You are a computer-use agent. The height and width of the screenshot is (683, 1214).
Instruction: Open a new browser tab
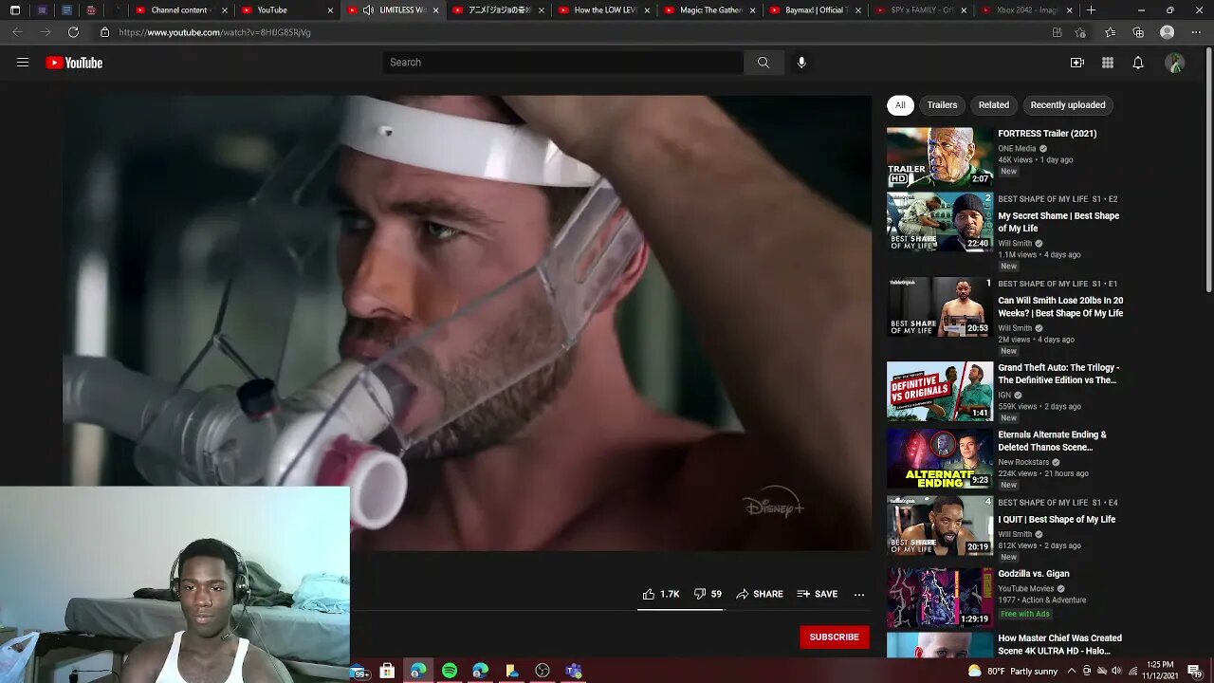[x=1091, y=10]
